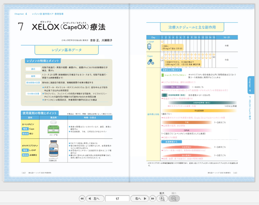Image resolution: width=259 pixels, height=205 pixels.
Task: Click the Cape capsule icon in schedule
Action: pos(151,62)
